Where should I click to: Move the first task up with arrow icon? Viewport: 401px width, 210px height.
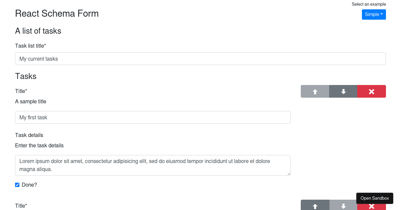tap(314, 91)
